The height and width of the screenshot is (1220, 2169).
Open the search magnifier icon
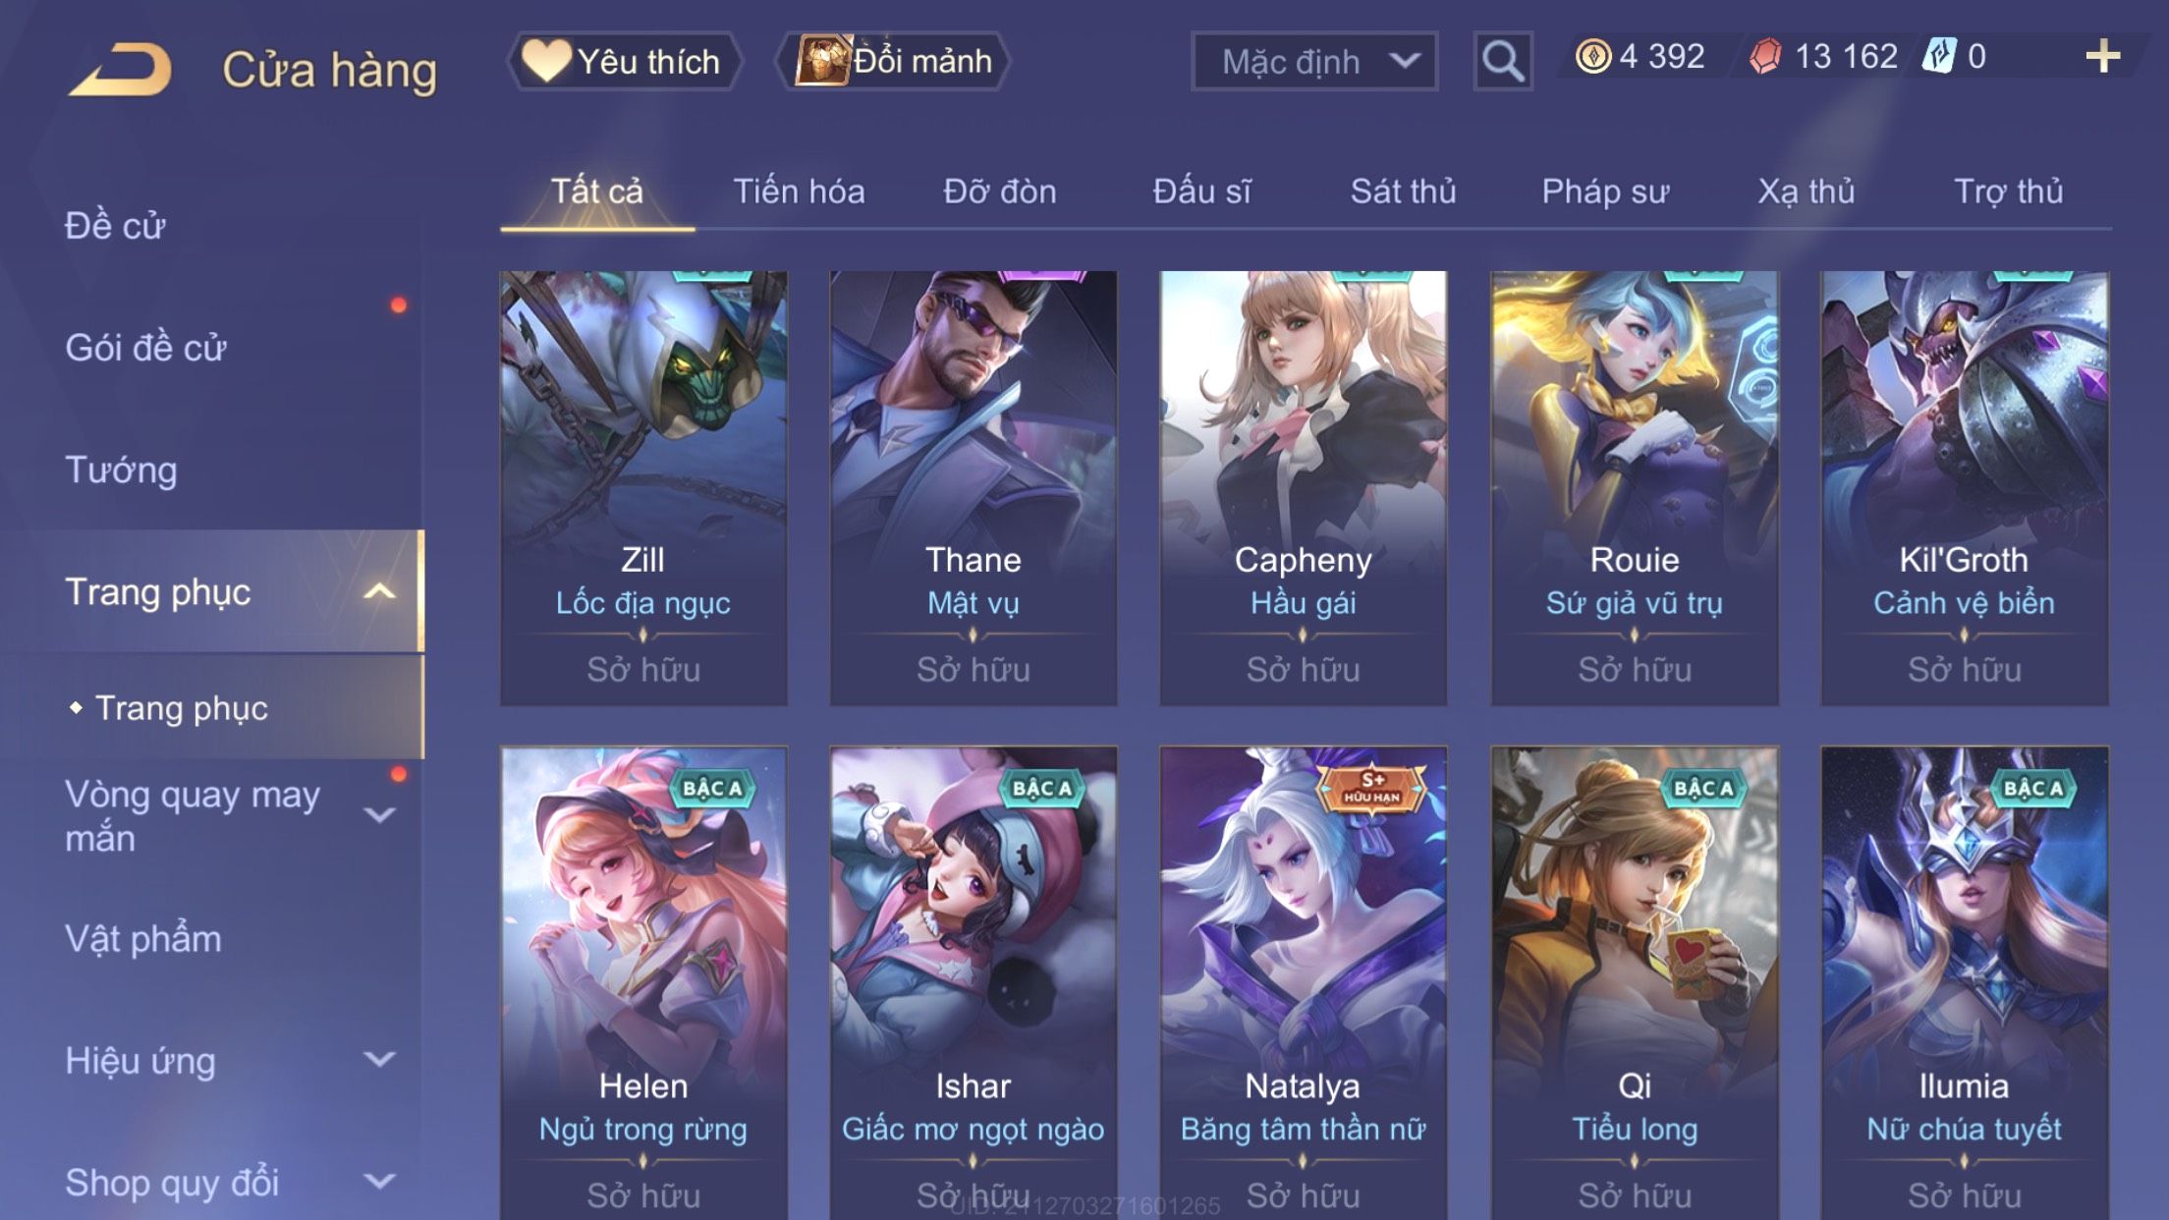[1503, 61]
